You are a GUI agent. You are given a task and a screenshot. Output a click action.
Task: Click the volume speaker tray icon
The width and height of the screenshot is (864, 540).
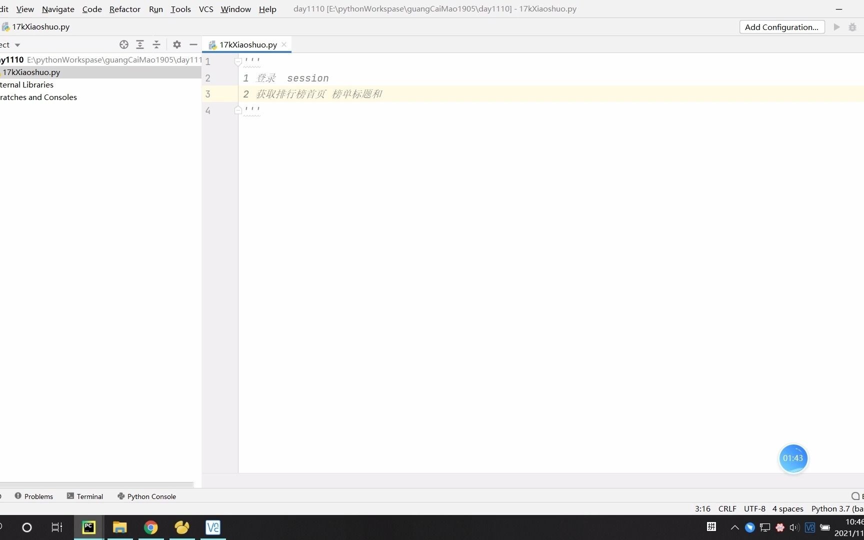point(794,527)
